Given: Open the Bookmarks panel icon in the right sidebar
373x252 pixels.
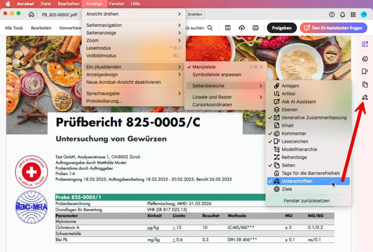Looking at the screenshot, I should coord(365,71).
